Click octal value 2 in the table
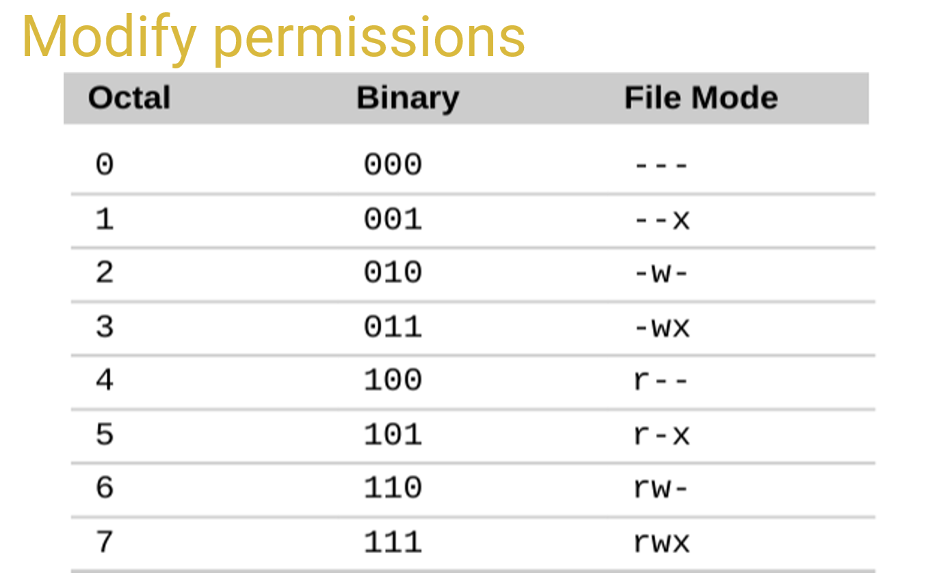This screenshot has width=944, height=577. [105, 273]
